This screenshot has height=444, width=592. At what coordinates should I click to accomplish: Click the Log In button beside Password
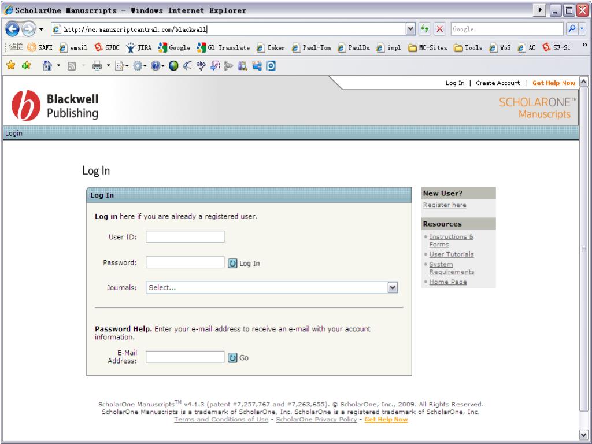click(244, 263)
